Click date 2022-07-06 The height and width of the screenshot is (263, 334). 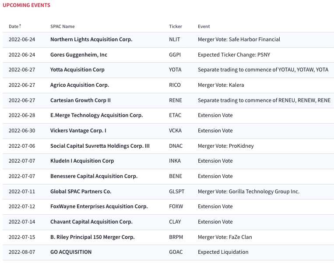click(22, 146)
